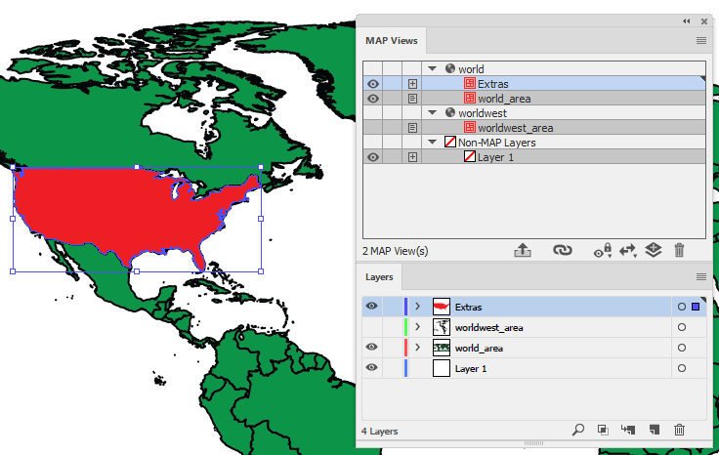
Task: Show the worldwest_area layer in Layers panel
Action: (x=372, y=327)
